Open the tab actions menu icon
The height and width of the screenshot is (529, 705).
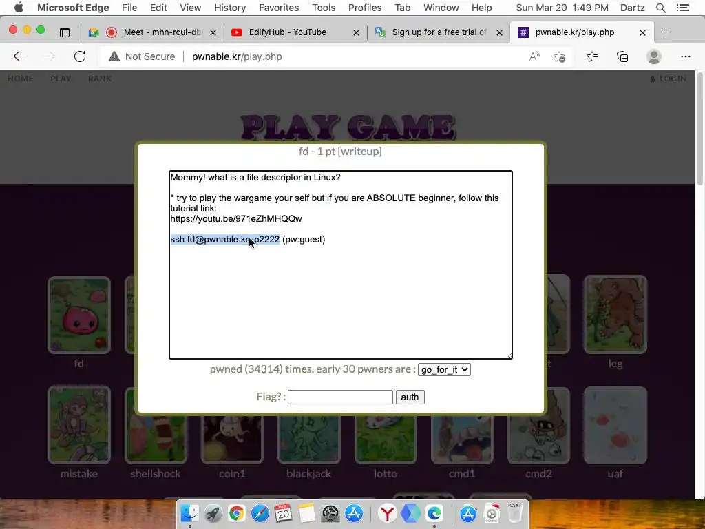tap(65, 32)
